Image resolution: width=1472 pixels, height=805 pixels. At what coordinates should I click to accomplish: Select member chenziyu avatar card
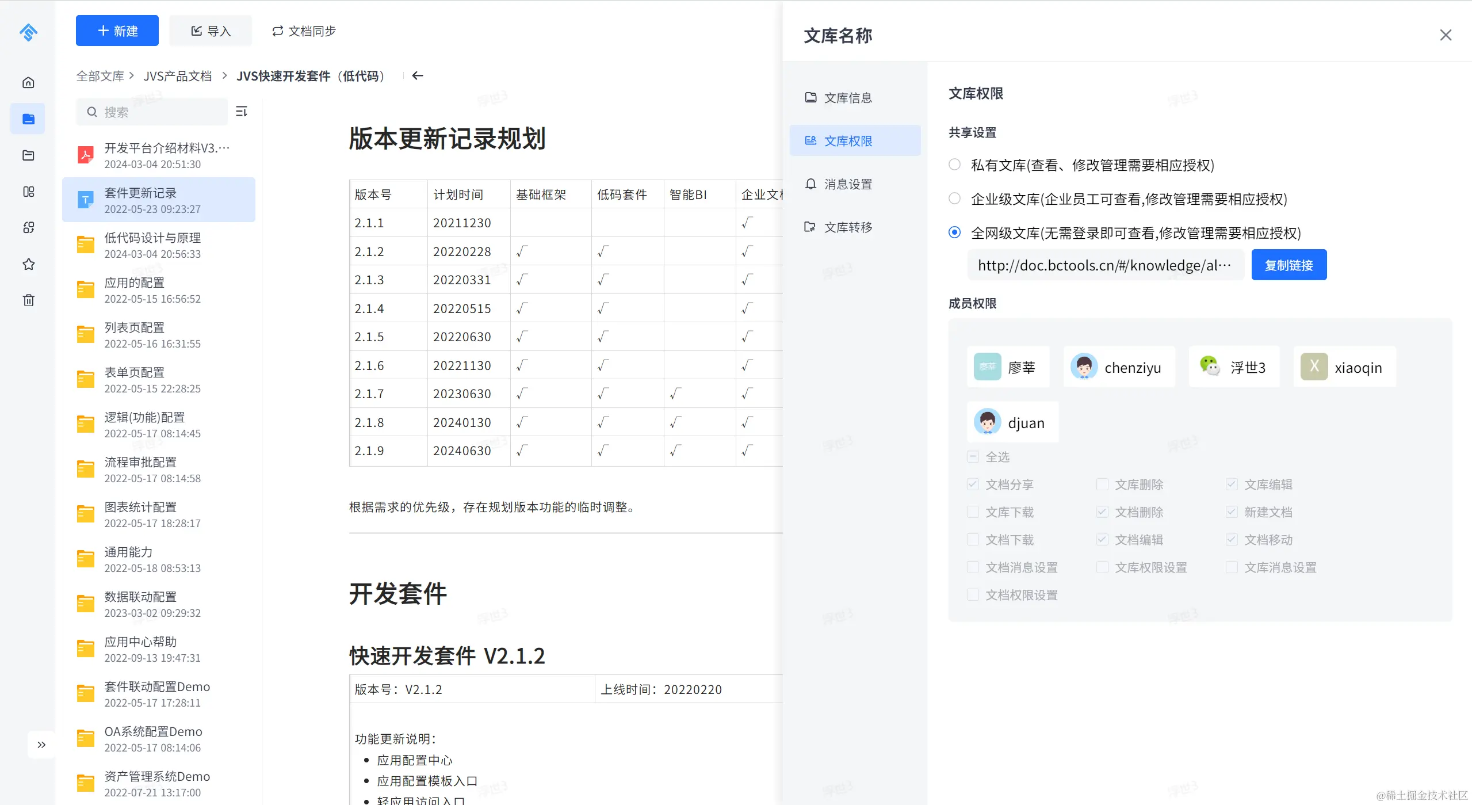click(x=1118, y=367)
